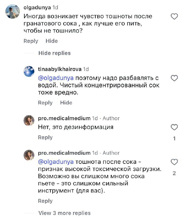The width and height of the screenshot is (187, 221).
Task: Reply to author's 'токсической загрузки' comment
Action: (45, 201)
